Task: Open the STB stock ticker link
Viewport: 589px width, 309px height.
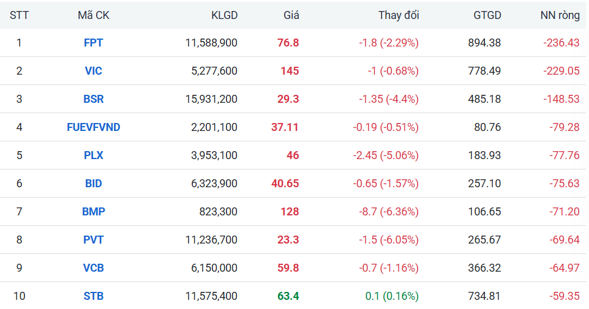Action: point(93,296)
